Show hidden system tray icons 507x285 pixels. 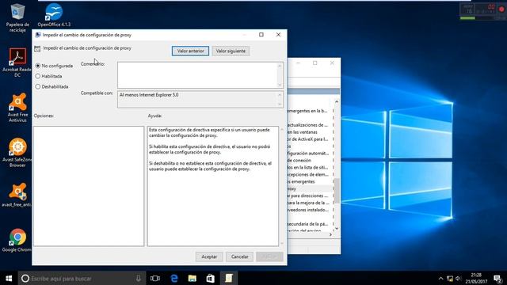tap(440, 279)
